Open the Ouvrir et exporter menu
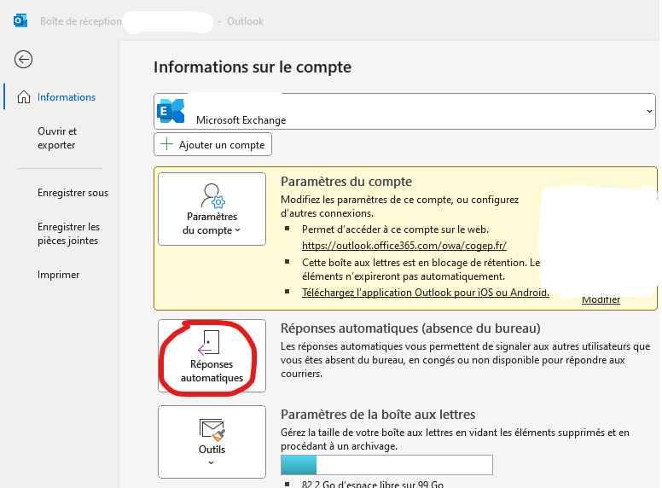Screen dimensions: 662x488 (57, 138)
